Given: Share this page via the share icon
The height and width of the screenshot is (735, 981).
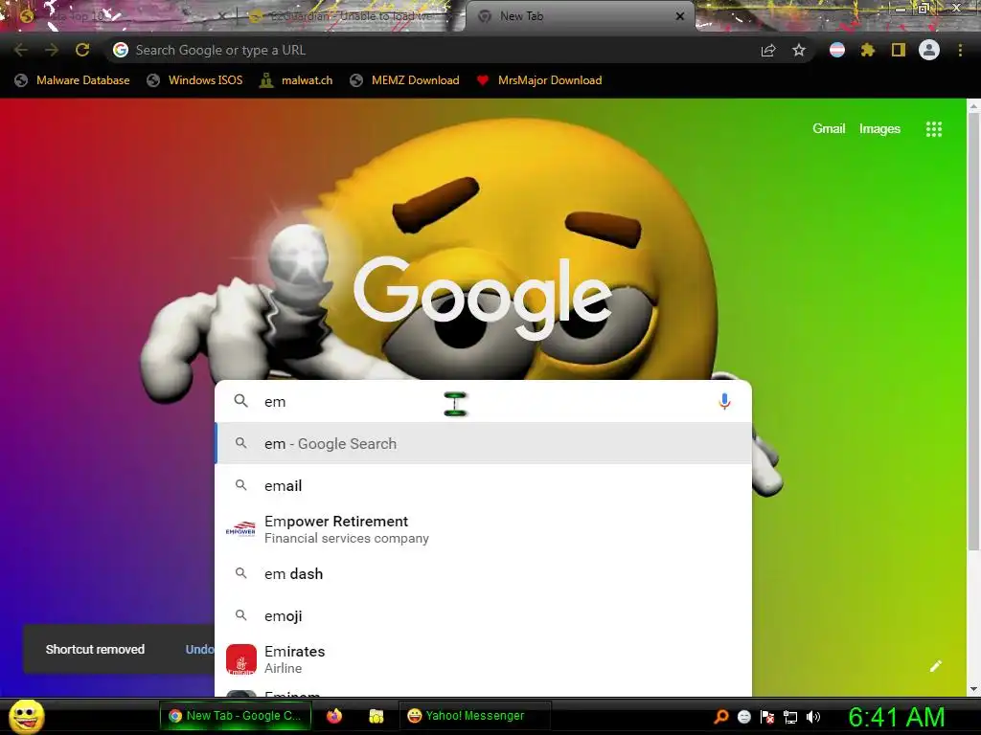Looking at the screenshot, I should (x=768, y=50).
